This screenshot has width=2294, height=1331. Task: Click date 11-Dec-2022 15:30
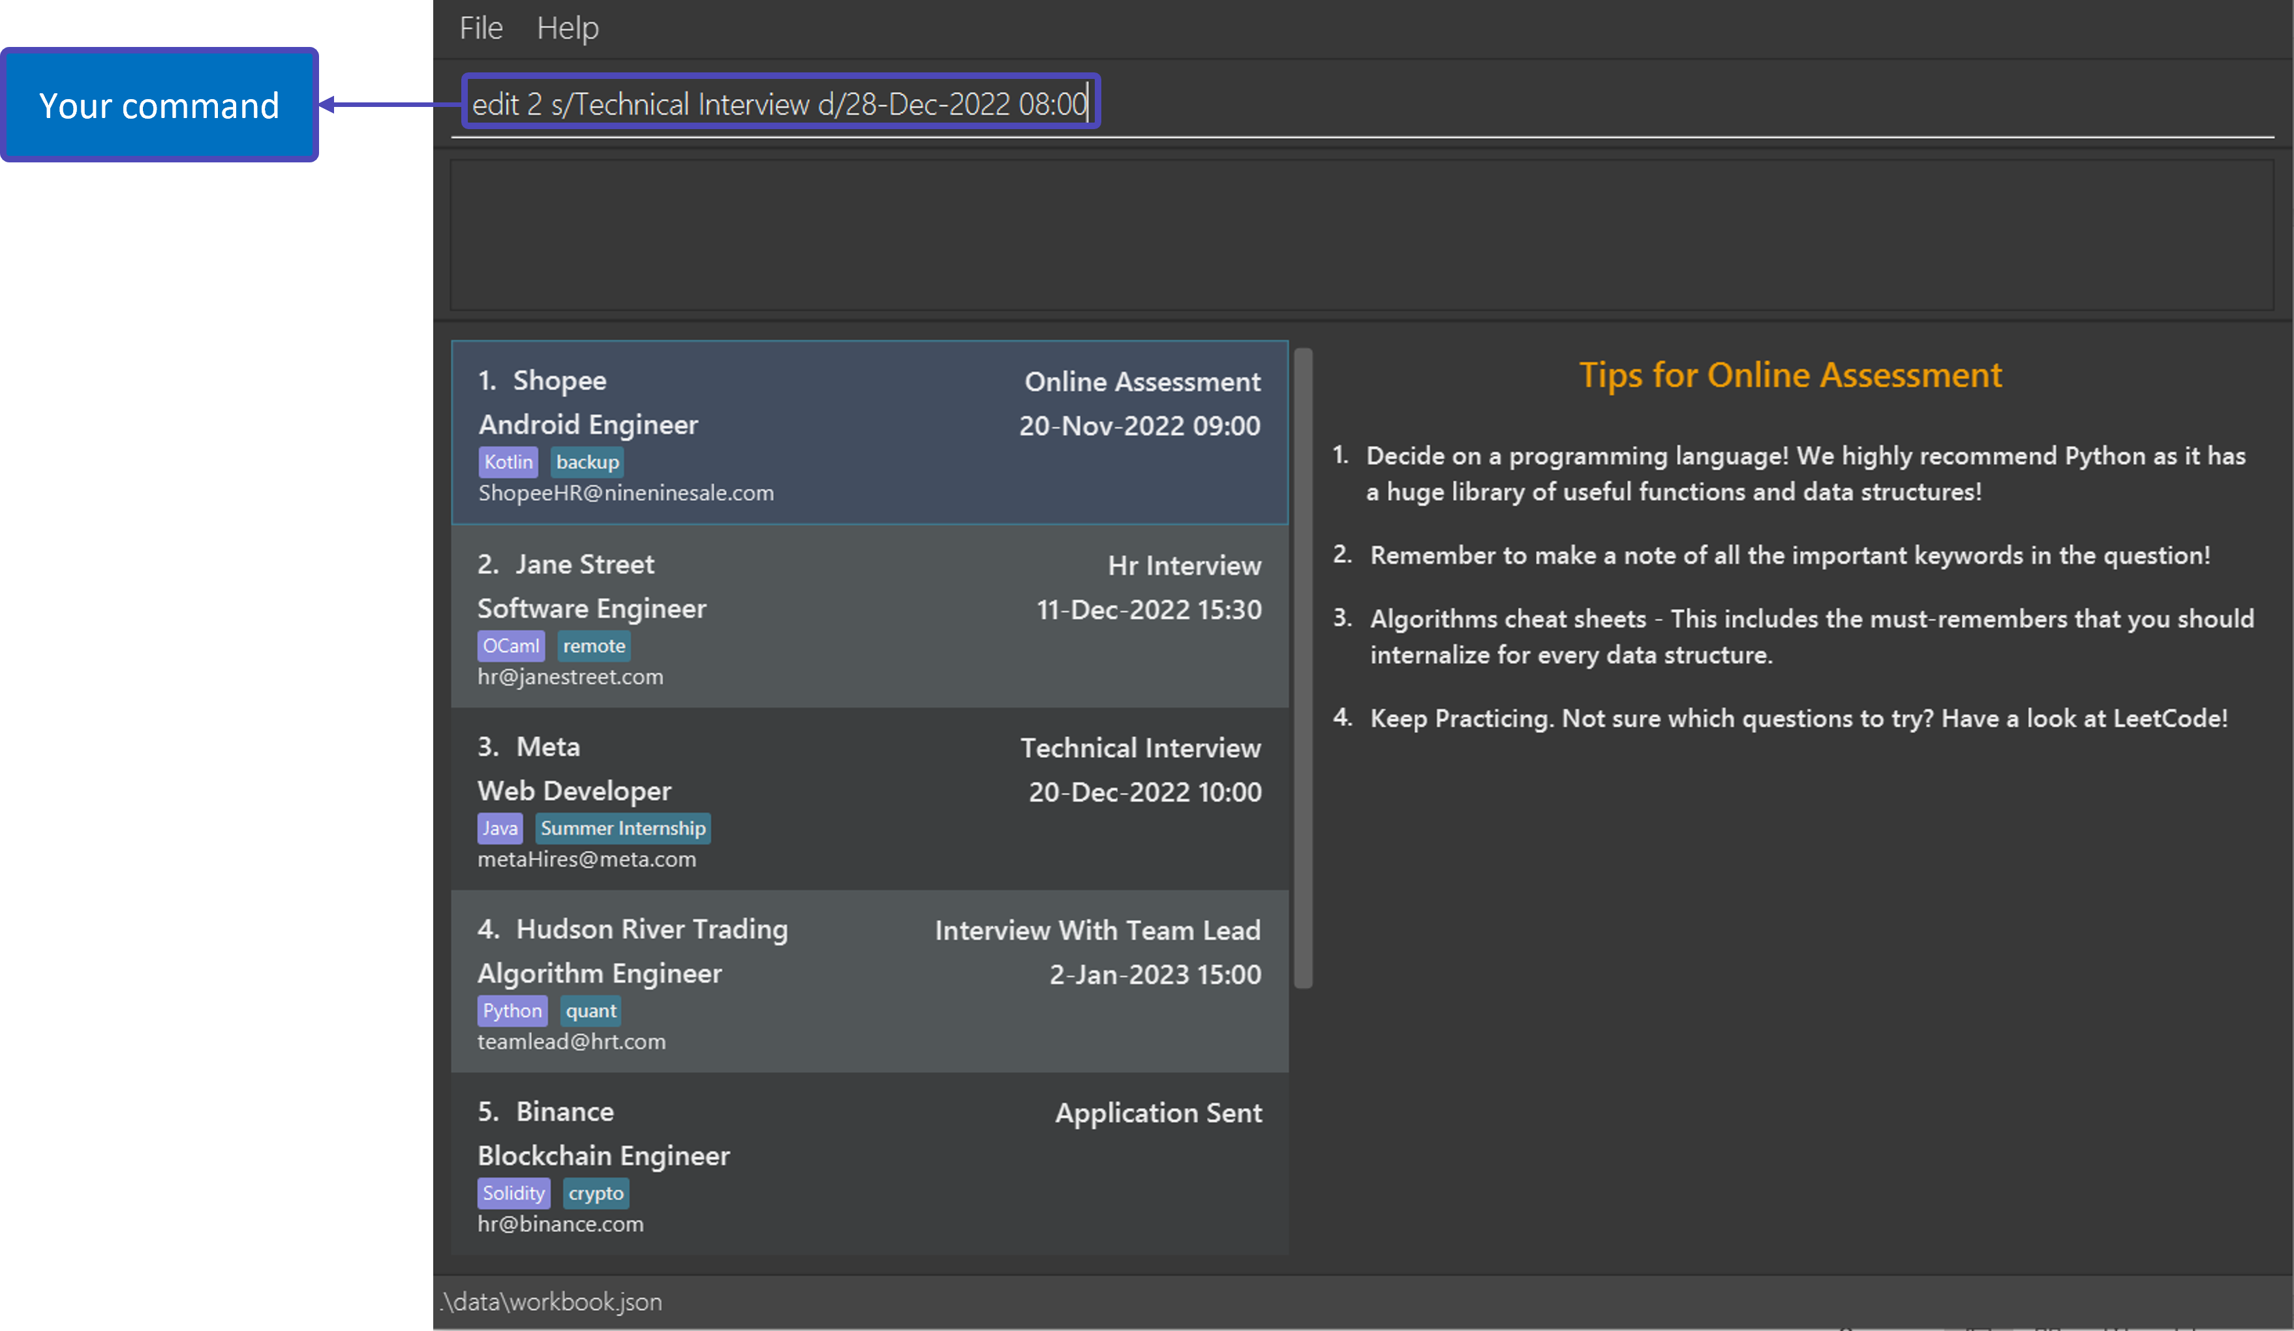click(x=1149, y=610)
